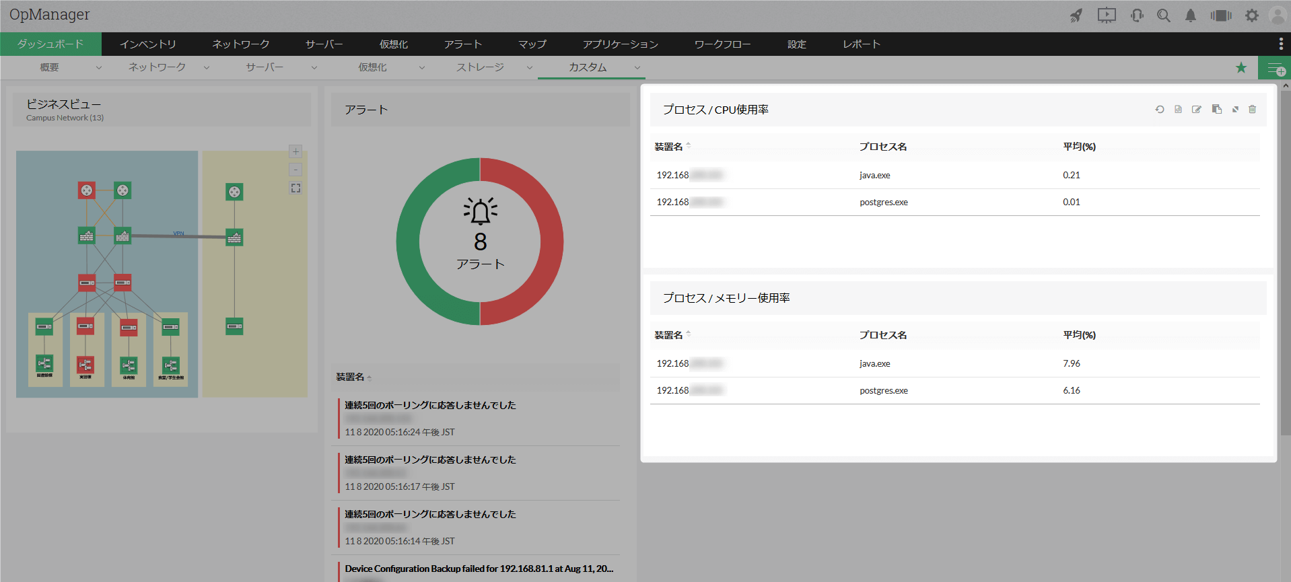The image size is (1291, 582).
Task: Toggle fullscreen on business view map
Action: (295, 188)
